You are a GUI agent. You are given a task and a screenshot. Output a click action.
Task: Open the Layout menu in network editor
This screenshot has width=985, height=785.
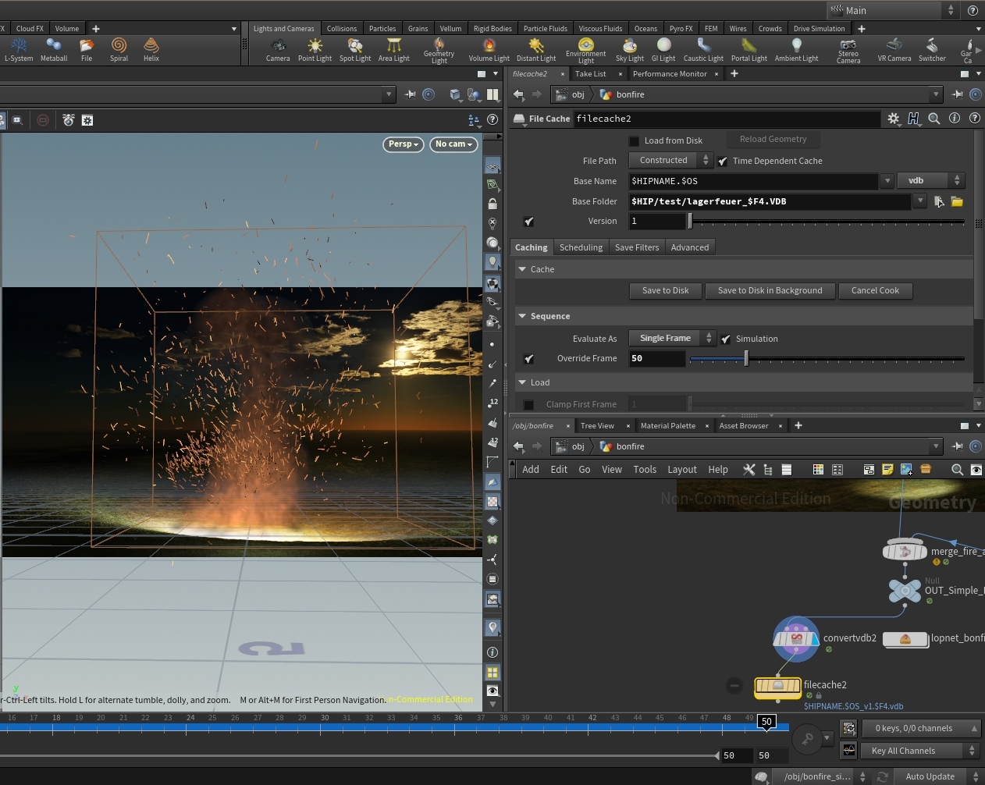(x=681, y=470)
